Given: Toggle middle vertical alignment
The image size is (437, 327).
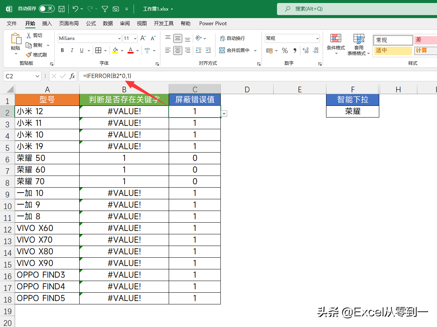Looking at the screenshot, I should 178,38.
